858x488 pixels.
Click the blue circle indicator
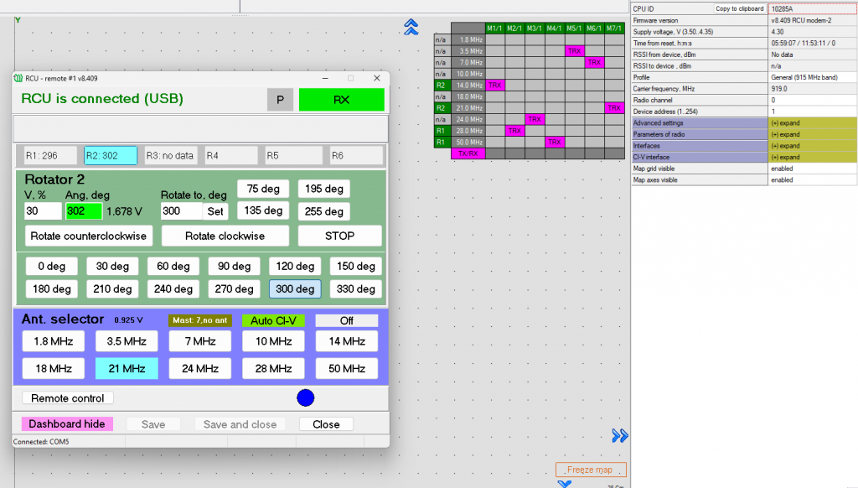click(x=305, y=397)
